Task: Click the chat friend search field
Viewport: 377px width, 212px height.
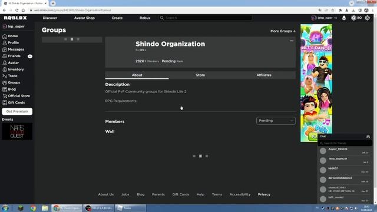Action: (345, 143)
